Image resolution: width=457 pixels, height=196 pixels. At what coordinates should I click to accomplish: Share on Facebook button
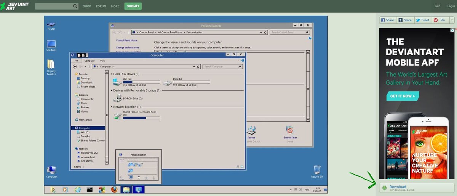(388, 20)
